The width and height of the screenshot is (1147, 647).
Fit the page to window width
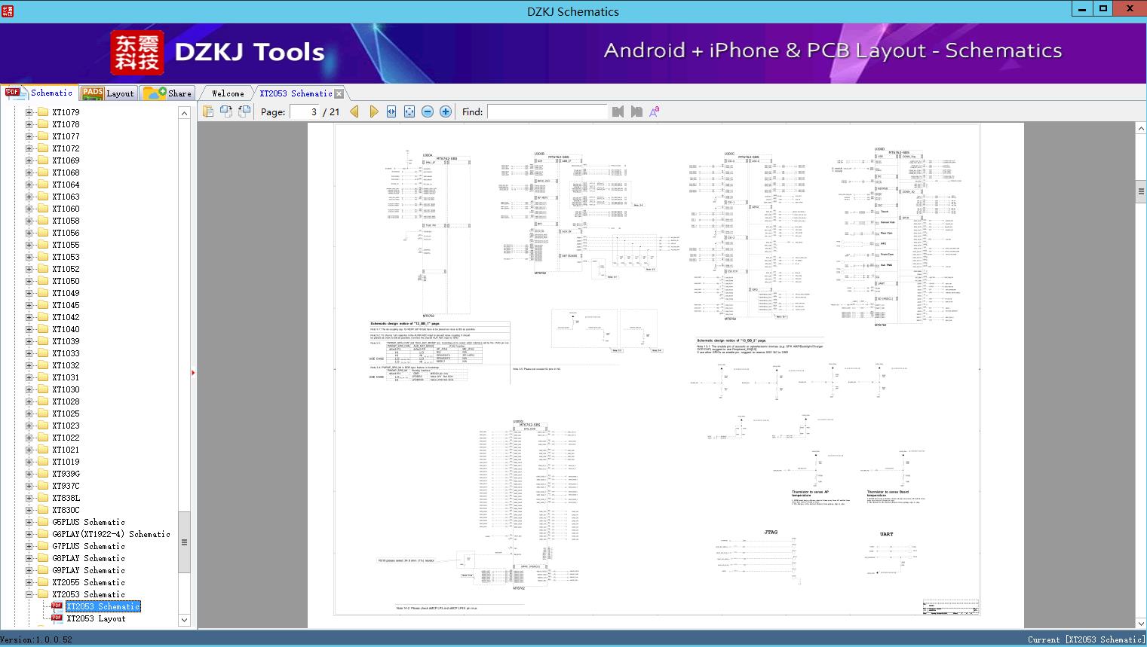(391, 111)
